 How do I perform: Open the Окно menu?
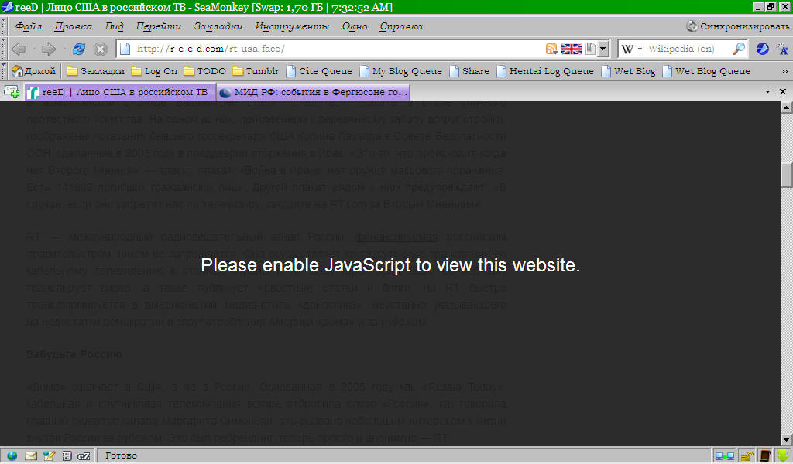point(355,26)
